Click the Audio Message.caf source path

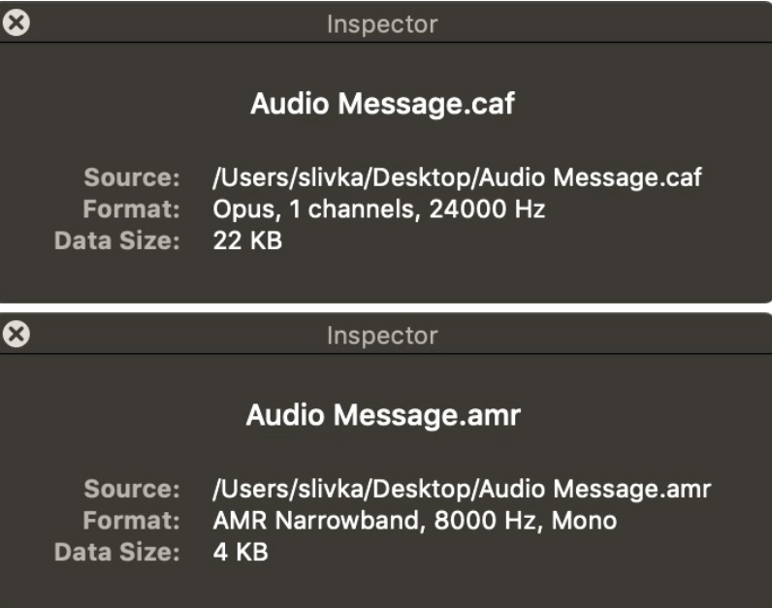pos(457,178)
